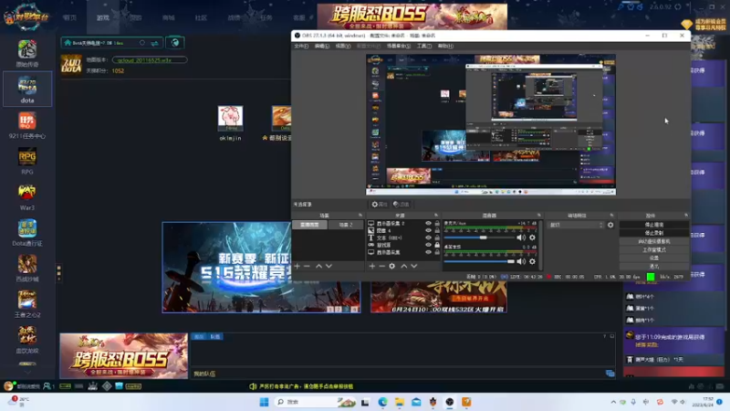The height and width of the screenshot is (411, 730).
Task: Click studio mode button in OBS controls
Action: coord(654,249)
